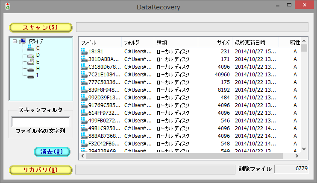Screen dimensions: 317x183
Task: Click file icon for 7C21E1084...
Action: [84, 74]
